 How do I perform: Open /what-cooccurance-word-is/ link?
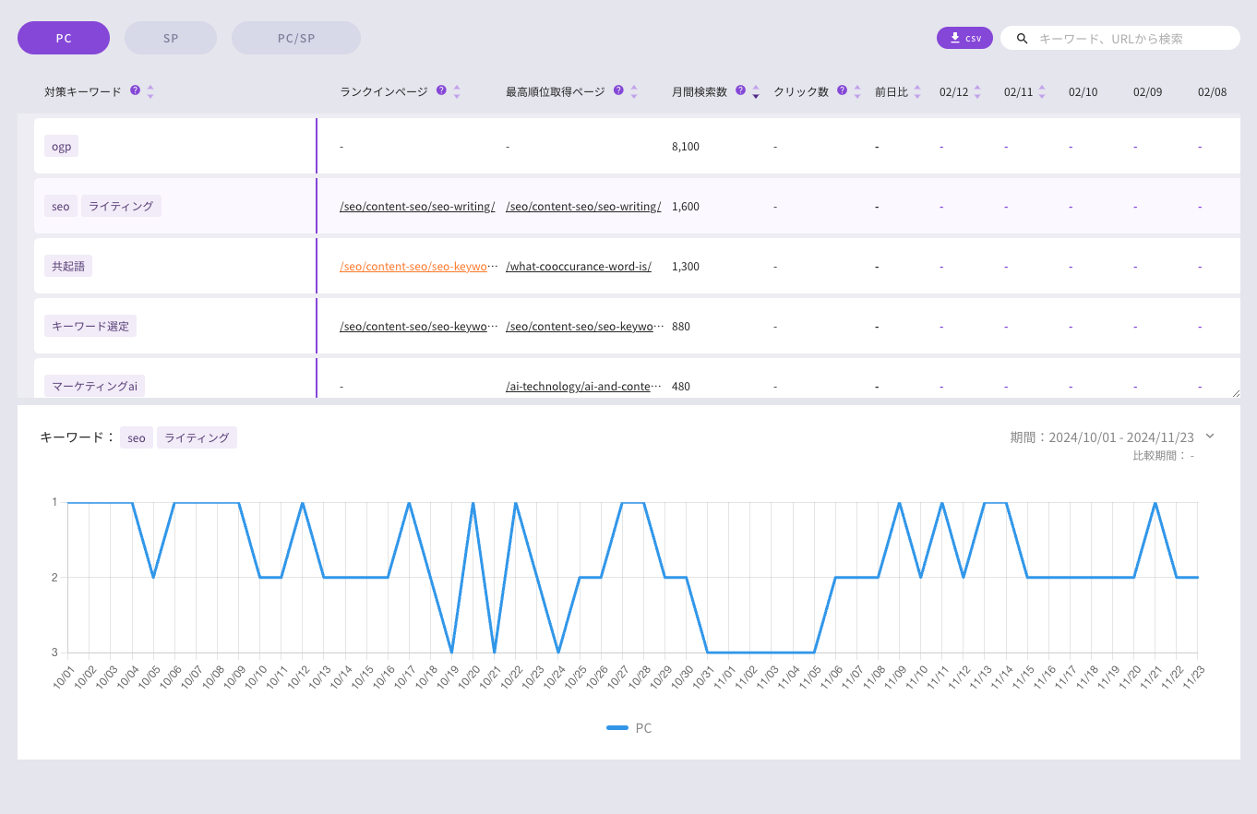click(x=579, y=267)
